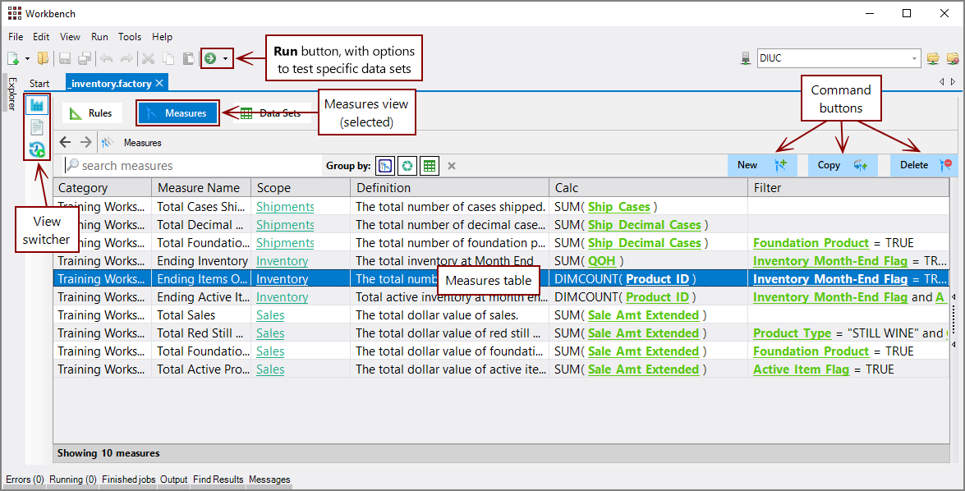965x491 pixels.
Task: Click the Undo toolbar icon
Action: coord(107,58)
